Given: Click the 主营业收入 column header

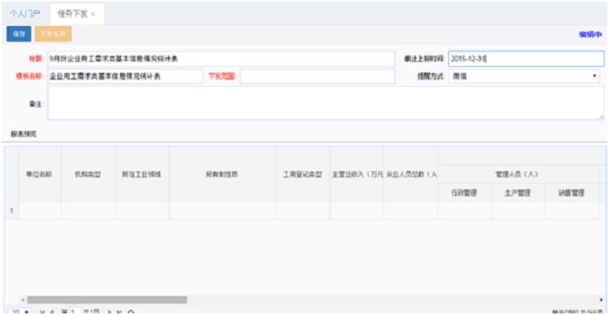Looking at the screenshot, I should (357, 174).
